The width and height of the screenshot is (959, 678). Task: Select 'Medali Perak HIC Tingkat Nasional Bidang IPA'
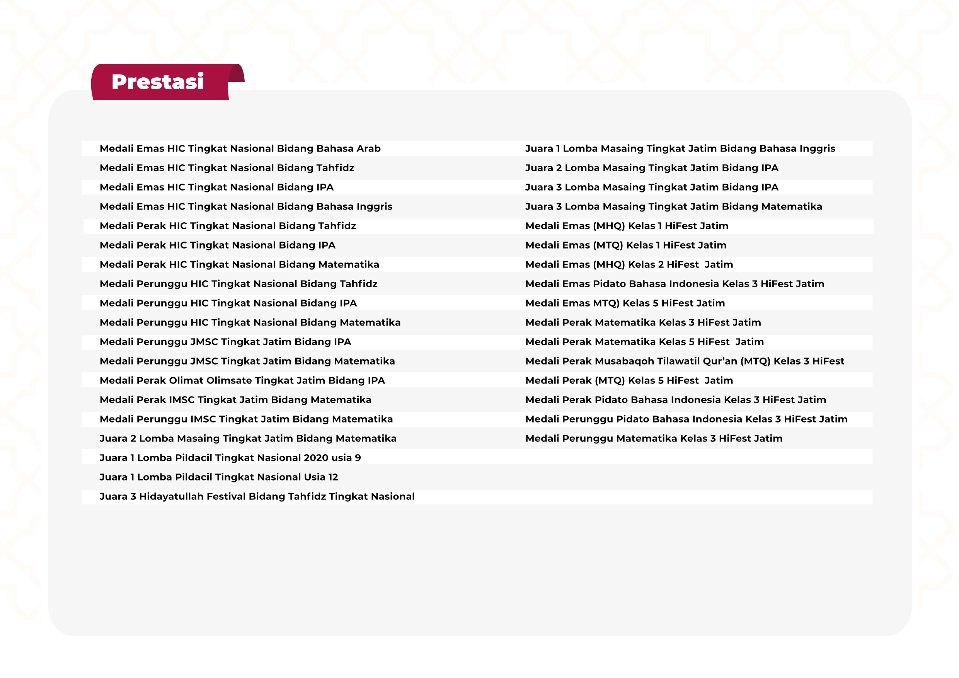point(218,245)
